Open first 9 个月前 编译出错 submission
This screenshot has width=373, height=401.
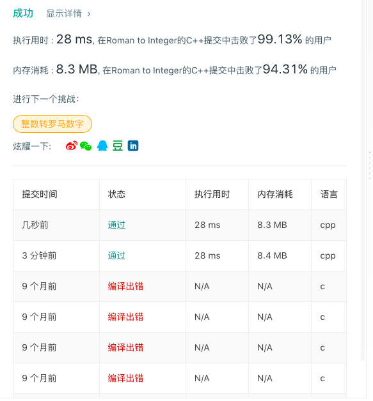tap(125, 286)
